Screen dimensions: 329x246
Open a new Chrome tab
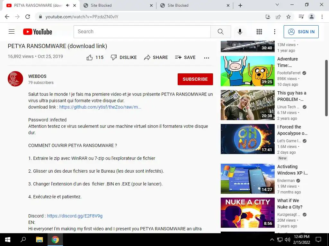pos(240,5)
